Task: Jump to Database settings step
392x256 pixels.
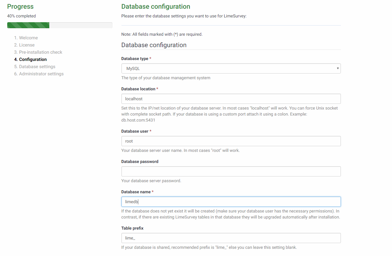Action: [37, 67]
